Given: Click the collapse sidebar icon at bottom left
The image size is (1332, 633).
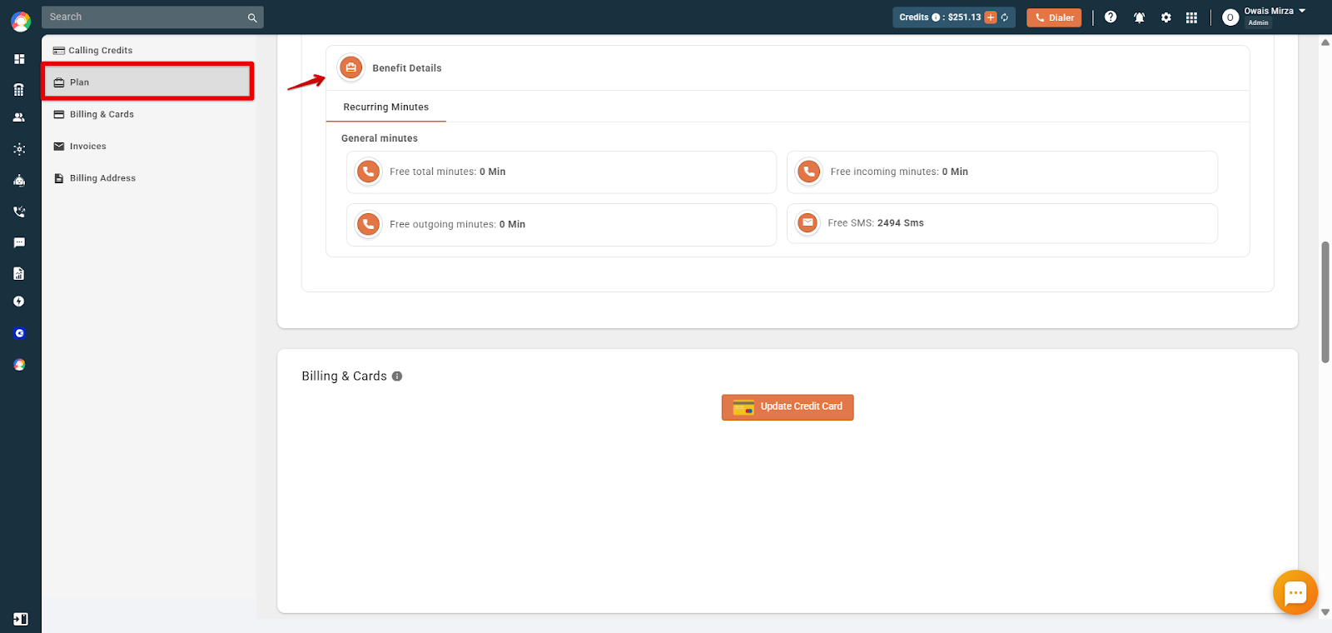Looking at the screenshot, I should pos(21,619).
